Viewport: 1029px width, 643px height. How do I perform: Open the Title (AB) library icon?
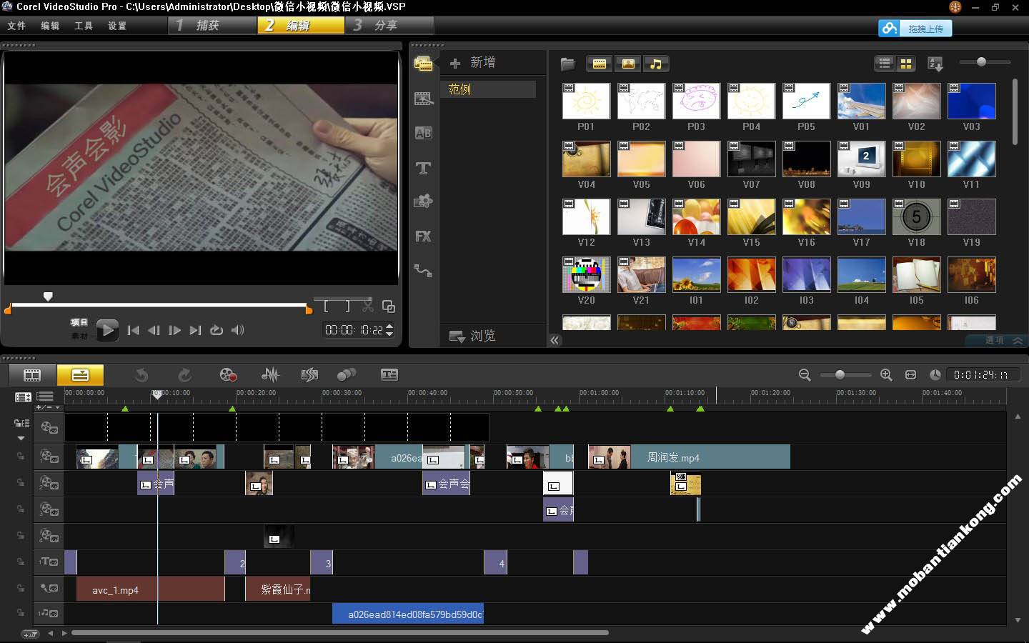pyautogui.click(x=423, y=133)
